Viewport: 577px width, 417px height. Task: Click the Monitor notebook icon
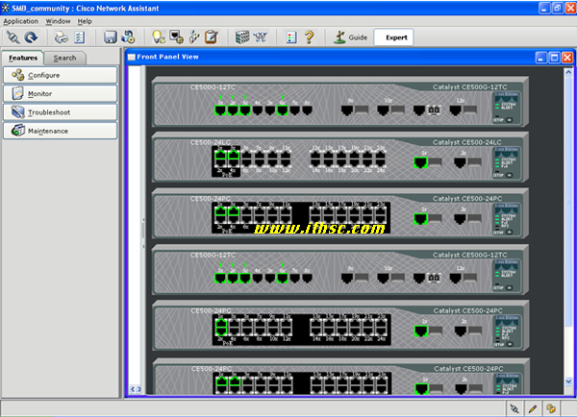pyautogui.click(x=17, y=93)
